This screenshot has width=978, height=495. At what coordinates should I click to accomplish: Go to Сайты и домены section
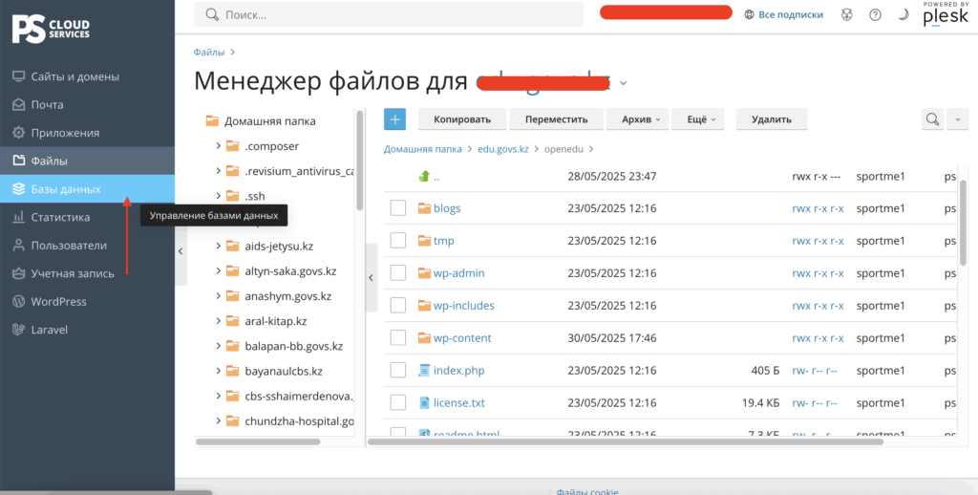pos(74,76)
